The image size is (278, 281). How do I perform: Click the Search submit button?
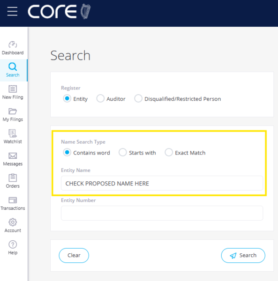[x=243, y=255]
